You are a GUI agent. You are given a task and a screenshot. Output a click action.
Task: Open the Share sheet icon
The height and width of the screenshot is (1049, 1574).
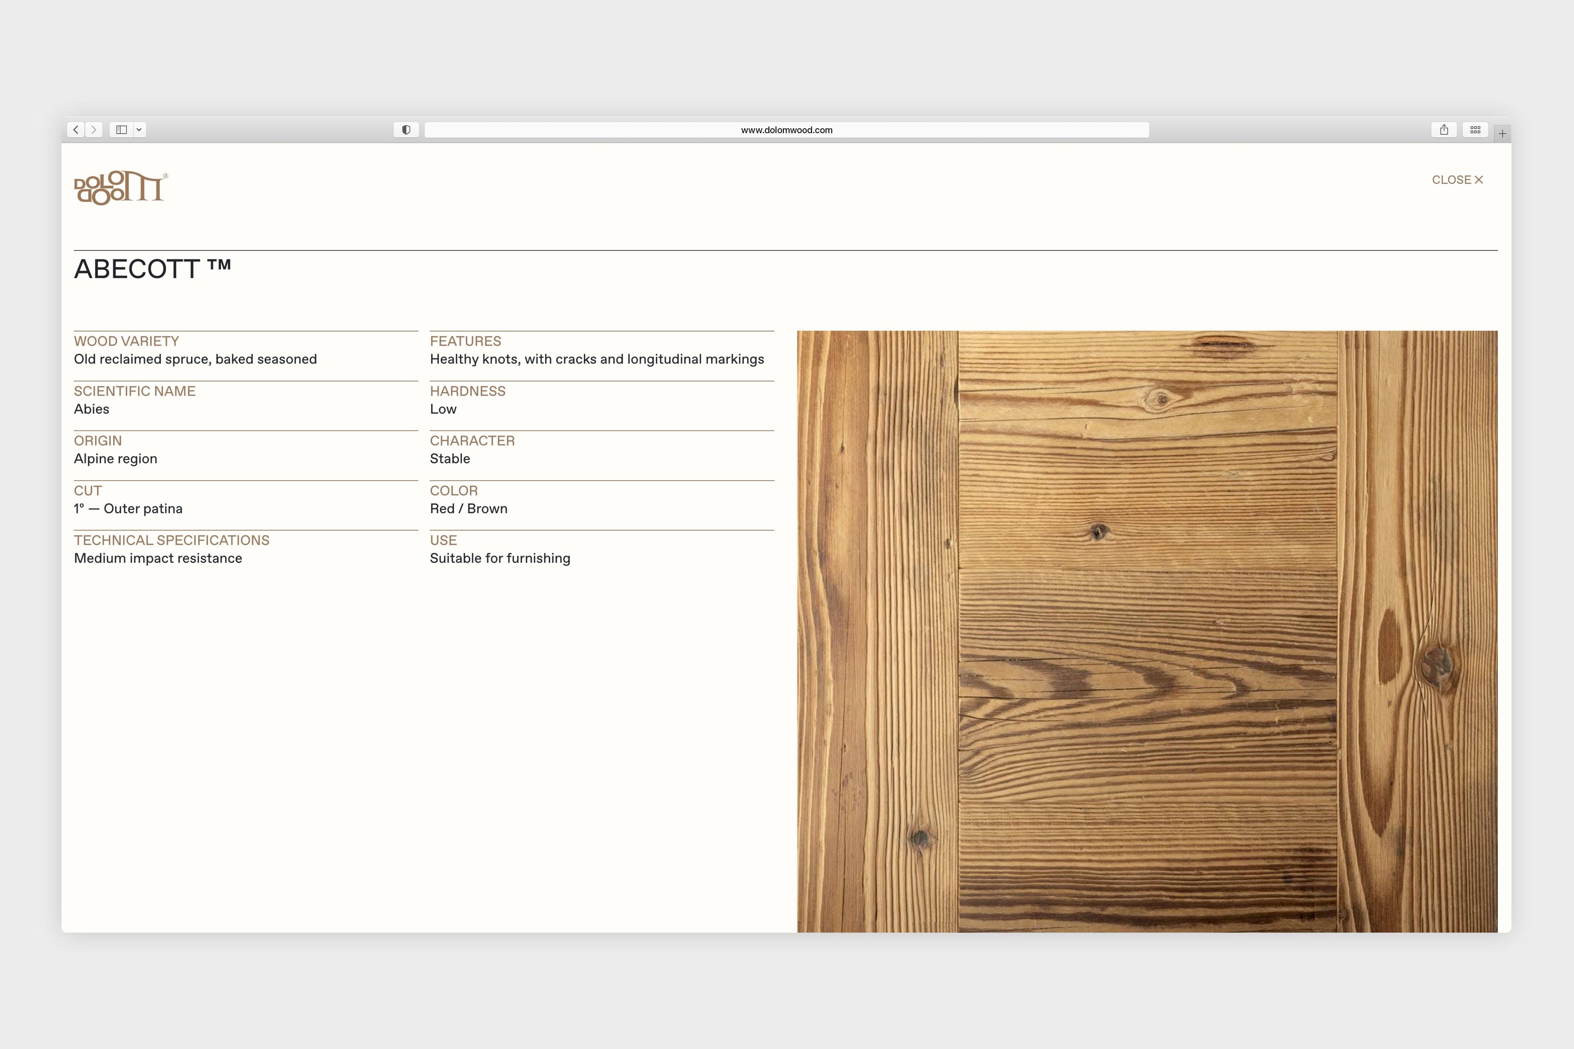pos(1444,130)
